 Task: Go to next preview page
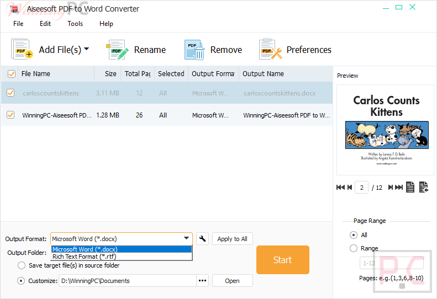[x=391, y=188]
